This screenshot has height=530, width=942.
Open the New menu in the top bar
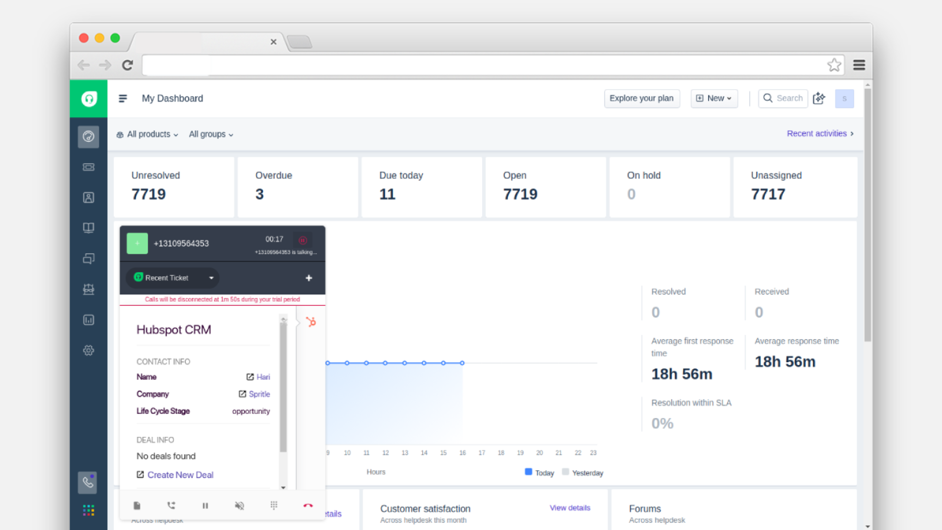click(x=714, y=98)
